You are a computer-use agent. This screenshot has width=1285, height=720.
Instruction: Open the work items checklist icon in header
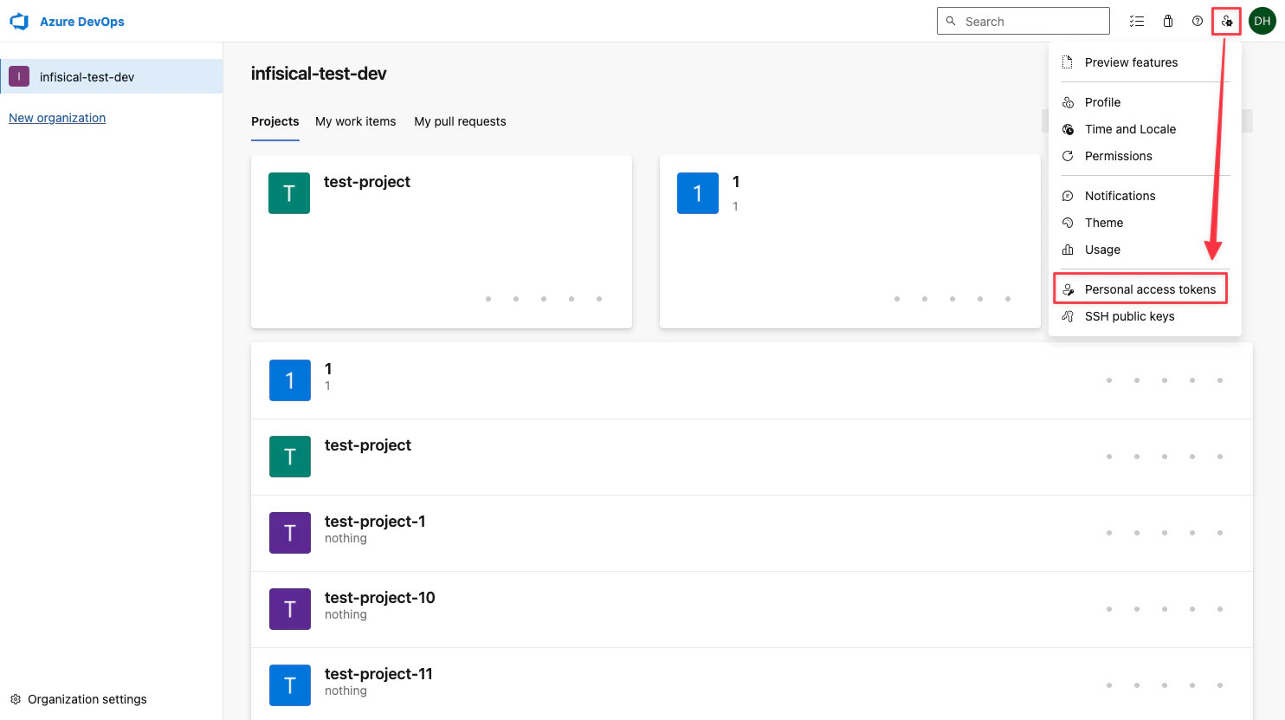(1137, 21)
